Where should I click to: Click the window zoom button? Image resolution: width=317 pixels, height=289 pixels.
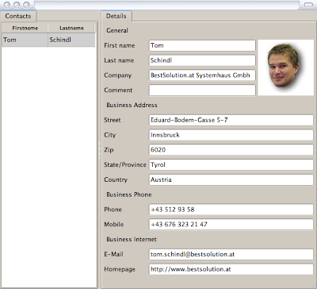click(26, 5)
